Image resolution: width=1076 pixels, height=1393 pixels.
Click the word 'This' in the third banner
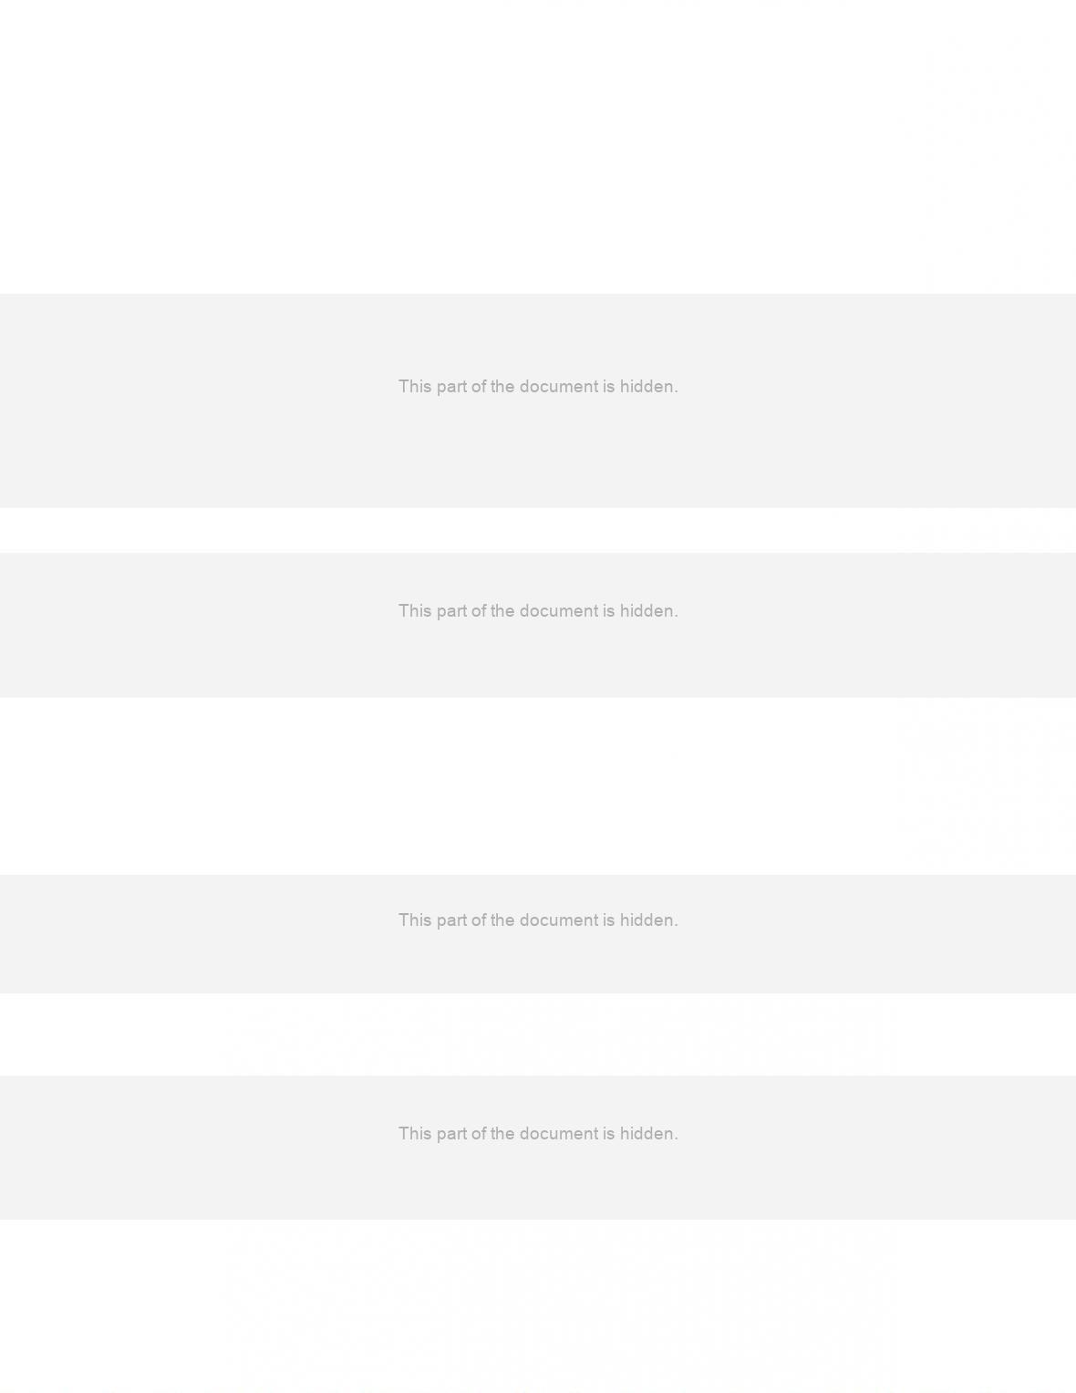tap(415, 920)
